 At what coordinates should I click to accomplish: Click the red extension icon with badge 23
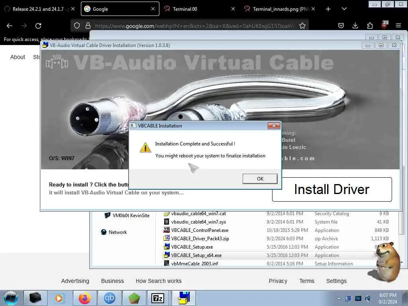click(x=384, y=25)
